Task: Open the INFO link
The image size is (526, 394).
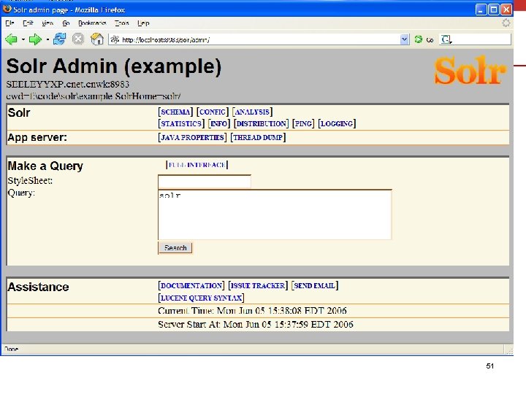Action: click(x=218, y=123)
